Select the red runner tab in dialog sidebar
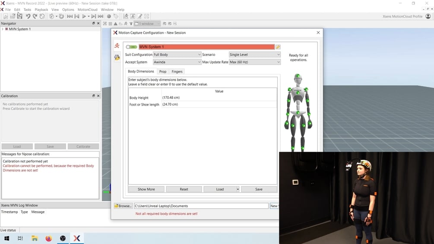 pos(117,46)
